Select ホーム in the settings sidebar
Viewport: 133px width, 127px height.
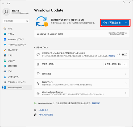[17, 28]
